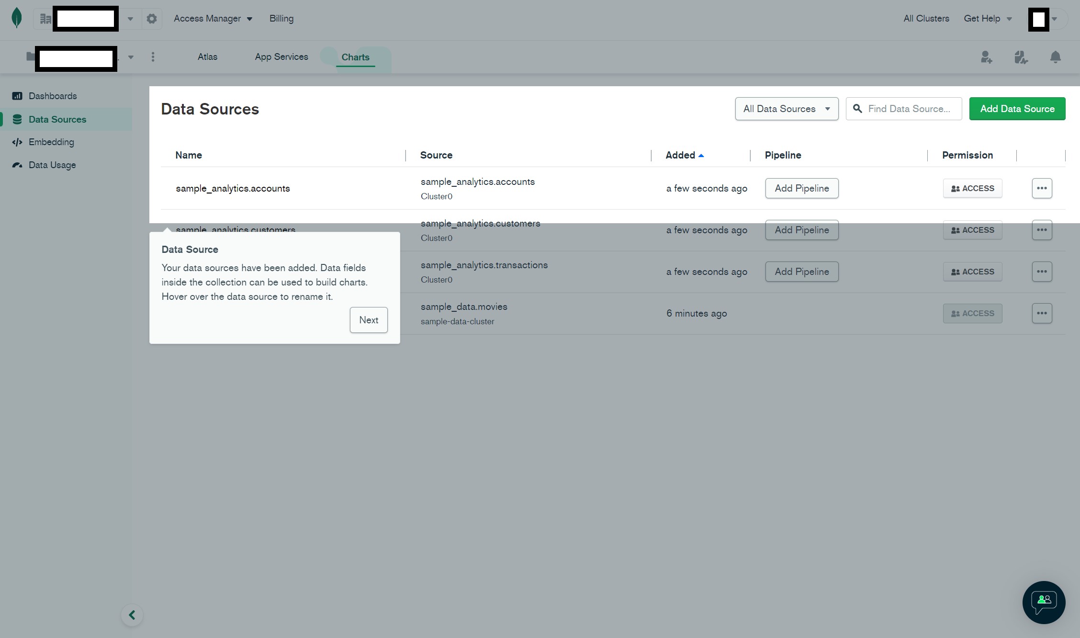Click the MongoDB leaf logo
Viewport: 1080px width, 638px height.
17,18
